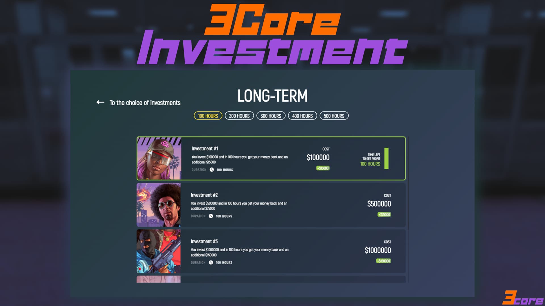Click the +$75000 profit badge
The width and height of the screenshot is (545, 306).
coord(384,214)
